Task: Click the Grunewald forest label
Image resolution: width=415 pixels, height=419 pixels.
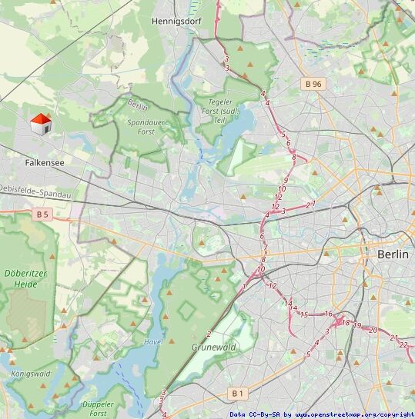Action: 213,348
